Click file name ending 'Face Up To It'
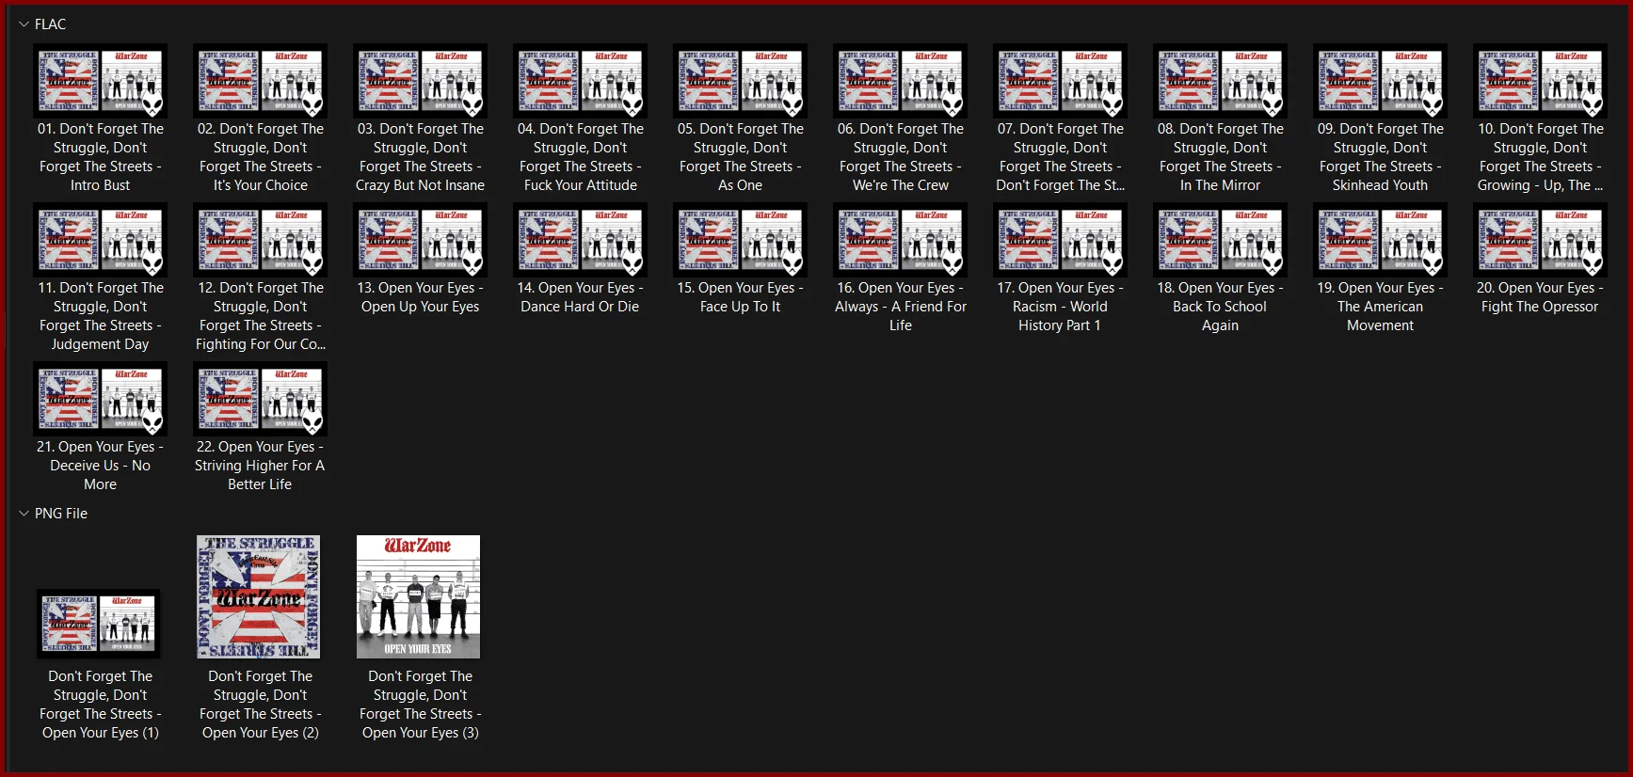Viewport: 1633px width, 777px height. tap(741, 297)
